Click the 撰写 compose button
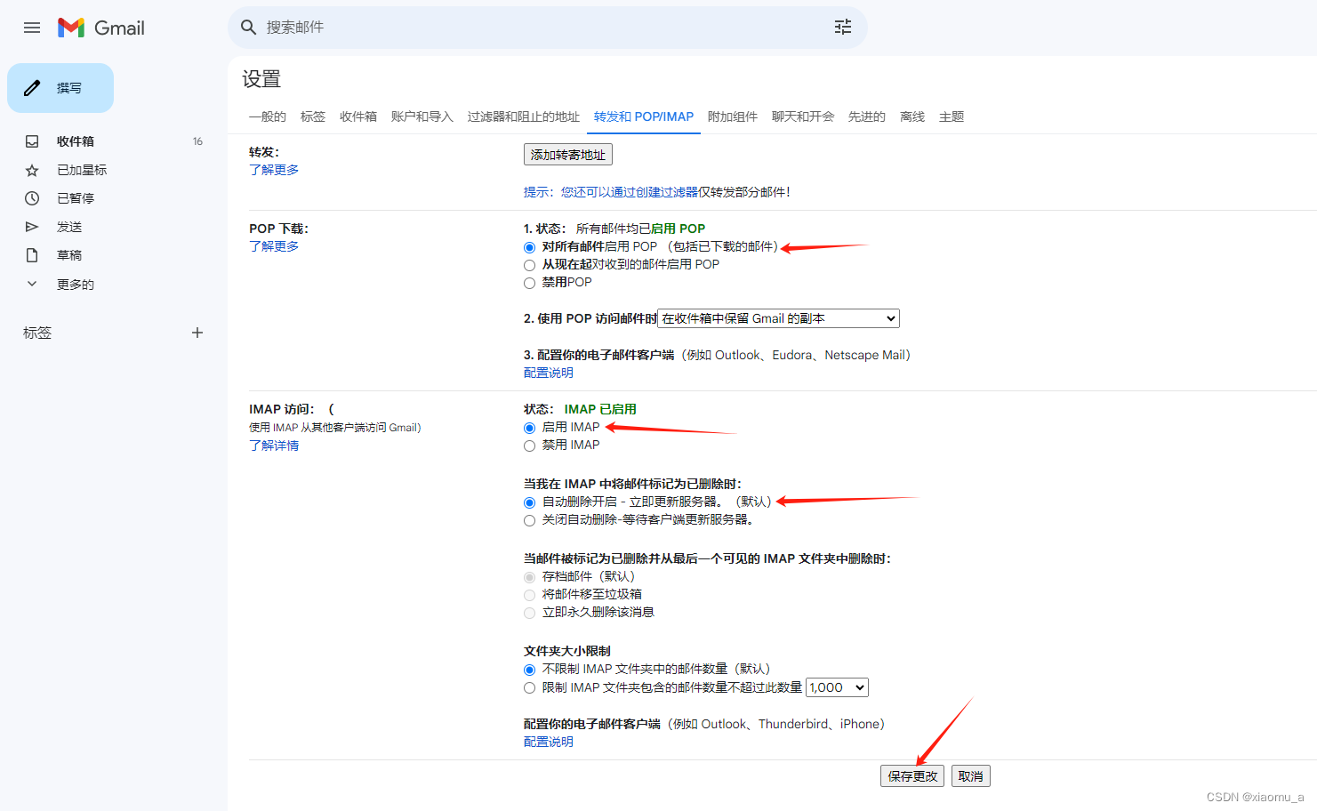The height and width of the screenshot is (811, 1317). coord(60,88)
